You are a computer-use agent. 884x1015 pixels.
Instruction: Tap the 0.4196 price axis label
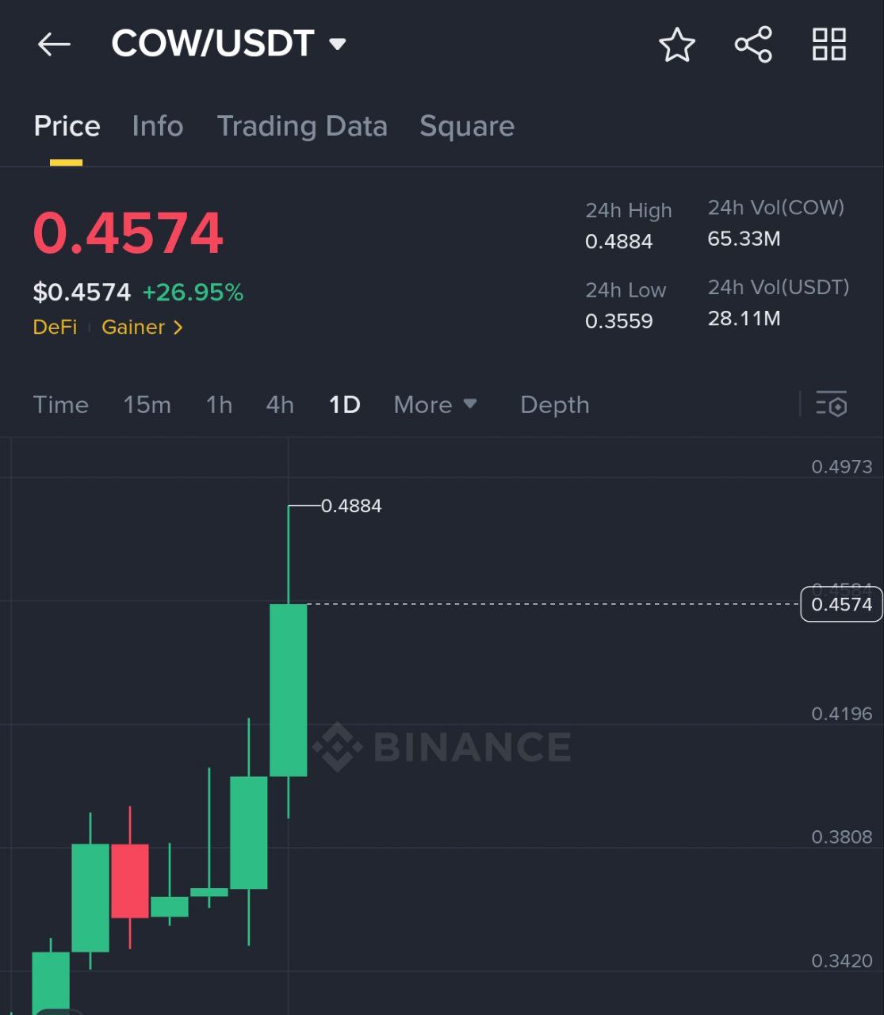point(841,714)
